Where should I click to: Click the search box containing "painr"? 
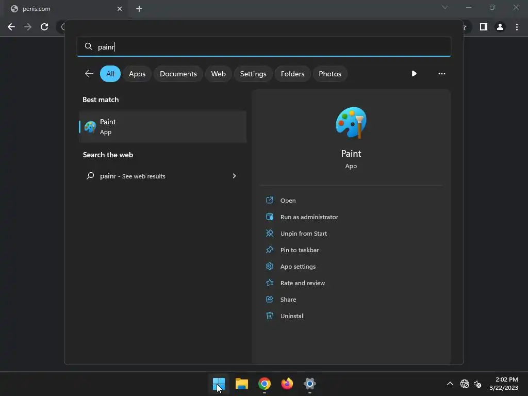(x=263, y=47)
